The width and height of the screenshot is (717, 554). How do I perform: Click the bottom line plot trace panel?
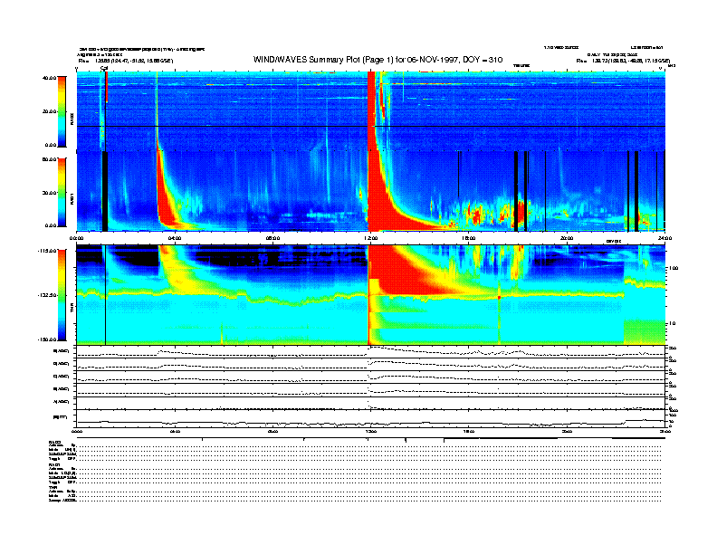[x=371, y=419]
